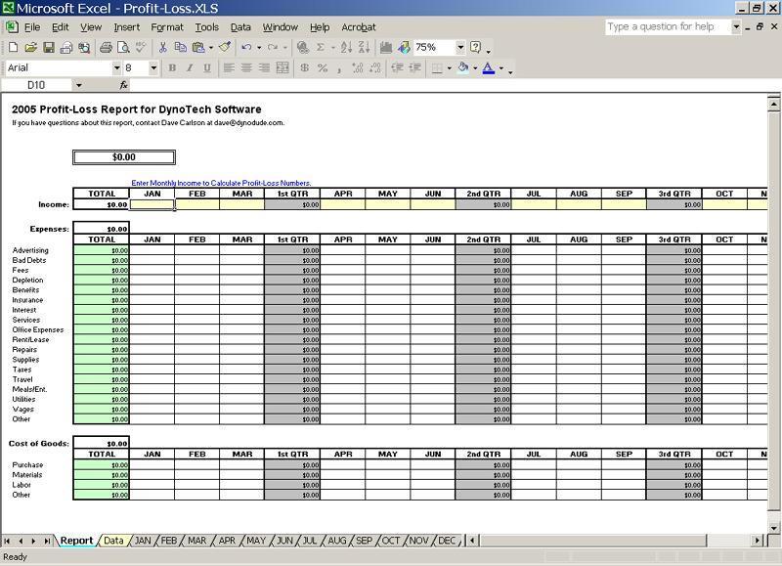The height and width of the screenshot is (566, 782).
Task: Jump to the first sheet tab
Action: point(7,541)
